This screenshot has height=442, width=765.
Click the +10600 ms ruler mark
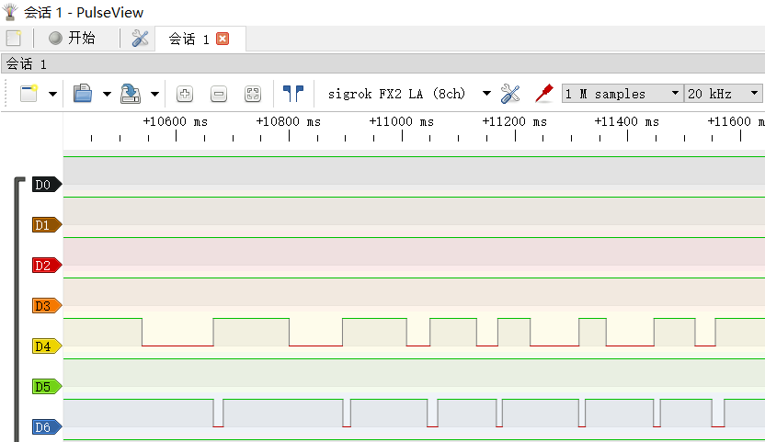(x=175, y=121)
